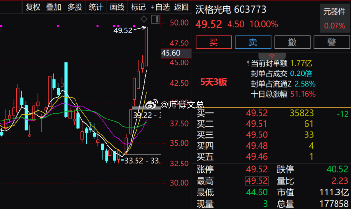Select 买三 price 49.50
The image size is (351, 209).
coord(257,134)
